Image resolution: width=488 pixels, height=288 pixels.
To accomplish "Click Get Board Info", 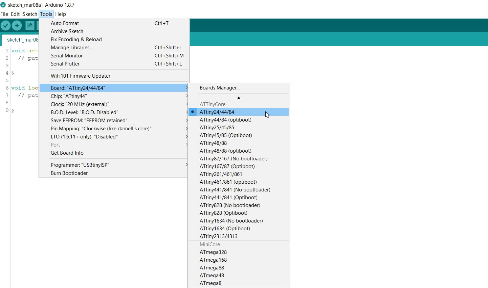I will tap(114, 153).
